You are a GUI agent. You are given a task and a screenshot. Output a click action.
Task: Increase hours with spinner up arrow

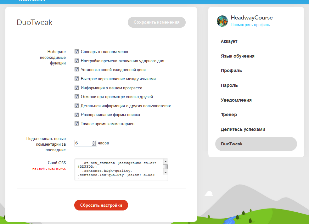coord(94,142)
